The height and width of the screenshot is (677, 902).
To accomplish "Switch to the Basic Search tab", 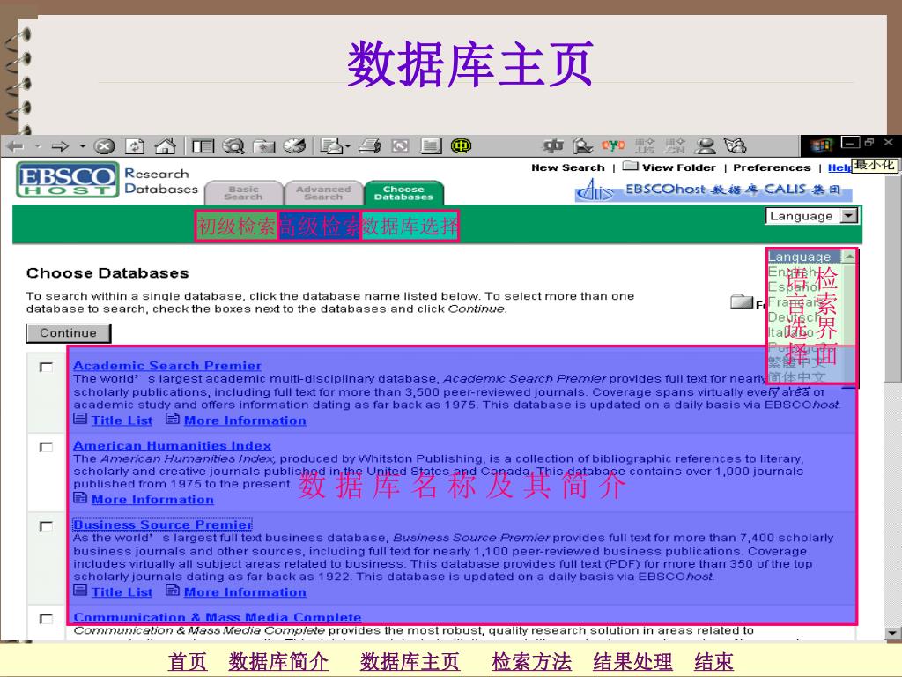I will coord(243,193).
